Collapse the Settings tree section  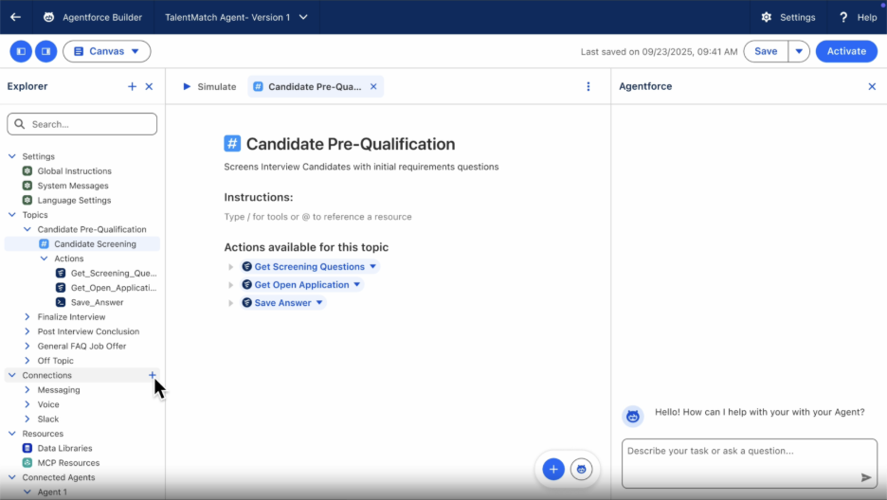pyautogui.click(x=12, y=156)
